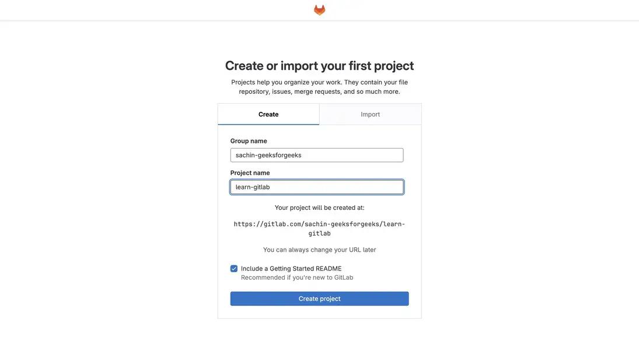Click 'Recommended if you're new to GitLab' hint
This screenshot has width=639, height=345.
pyautogui.click(x=297, y=277)
